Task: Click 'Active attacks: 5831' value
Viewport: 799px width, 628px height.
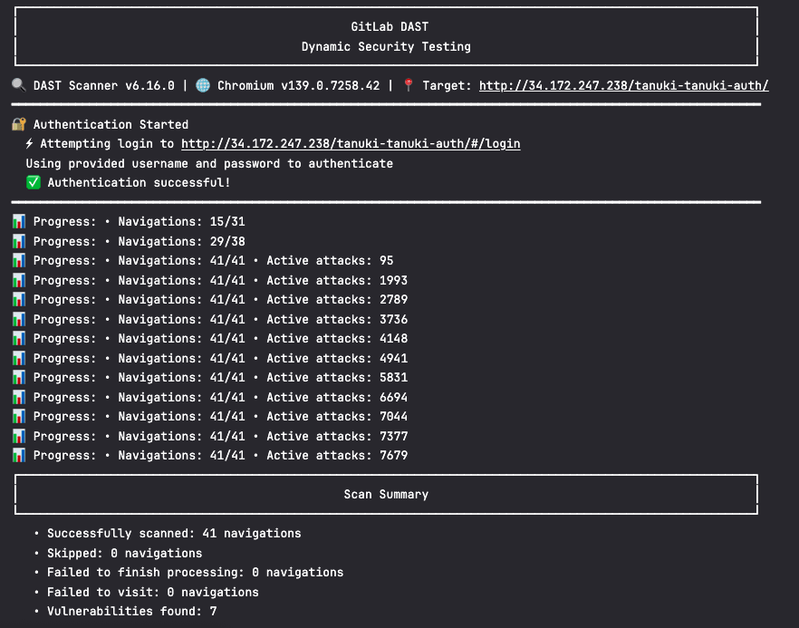Action: tap(337, 378)
